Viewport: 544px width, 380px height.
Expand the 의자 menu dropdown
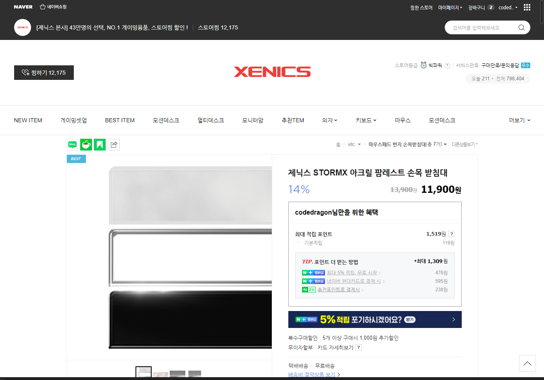(329, 120)
